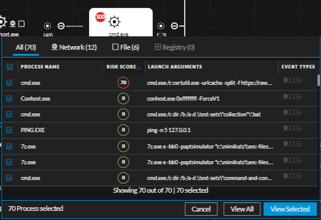Click network event icon in command-and-con row

[285, 176]
